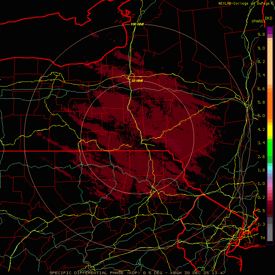
Task: Click the 0.2 scale value
Action: pyautogui.click(x=261, y=197)
